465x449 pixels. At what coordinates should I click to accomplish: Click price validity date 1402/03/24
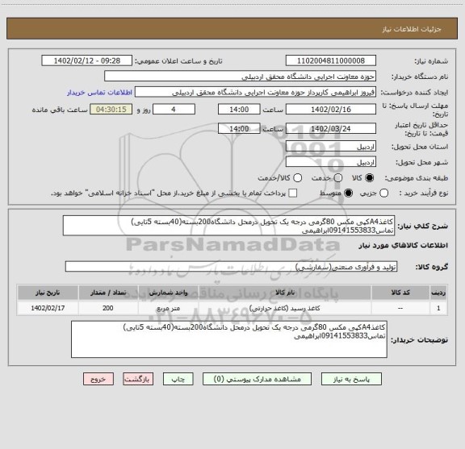(331, 128)
